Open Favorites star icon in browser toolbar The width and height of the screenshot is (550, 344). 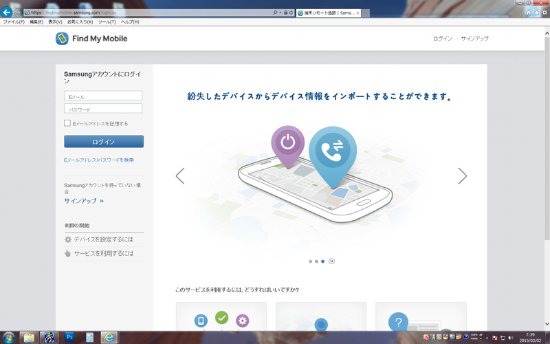[536, 12]
